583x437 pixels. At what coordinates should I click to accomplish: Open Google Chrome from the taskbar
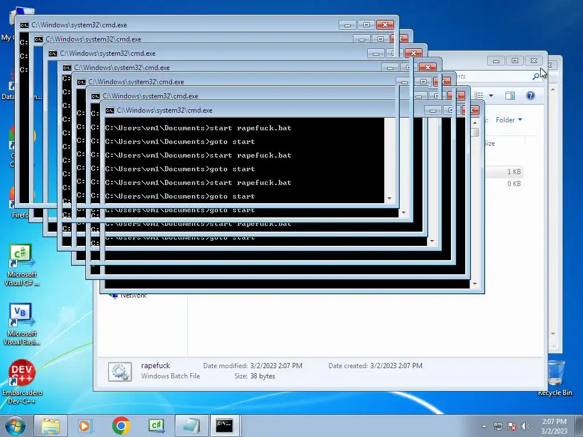121,426
